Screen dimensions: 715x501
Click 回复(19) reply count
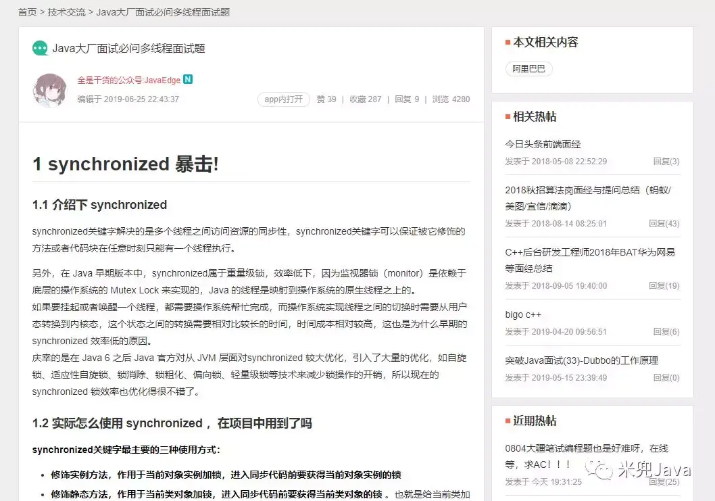(x=664, y=285)
